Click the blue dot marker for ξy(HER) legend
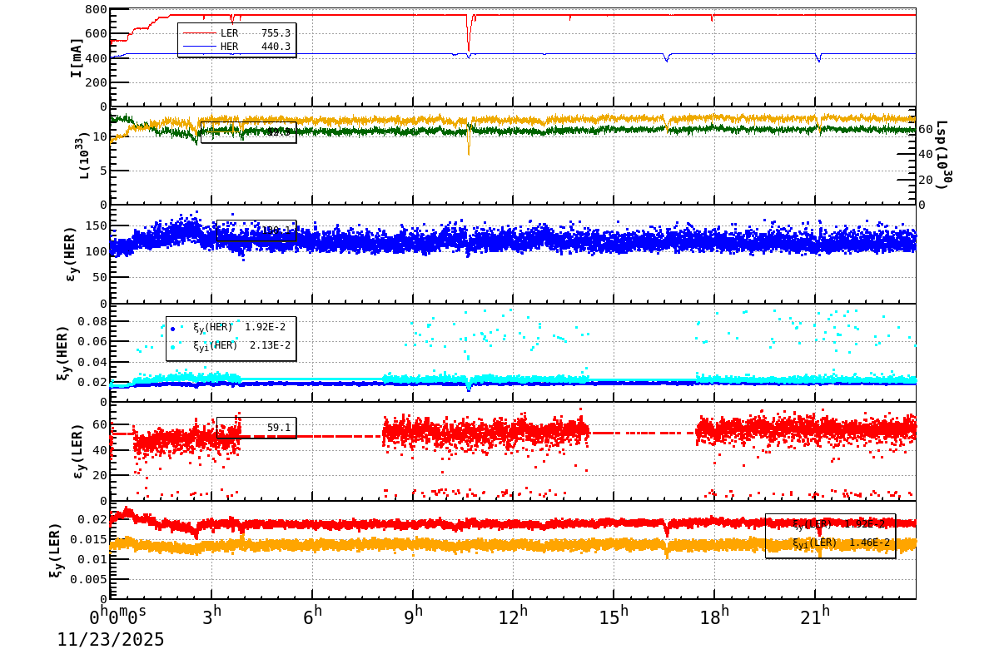 173,328
